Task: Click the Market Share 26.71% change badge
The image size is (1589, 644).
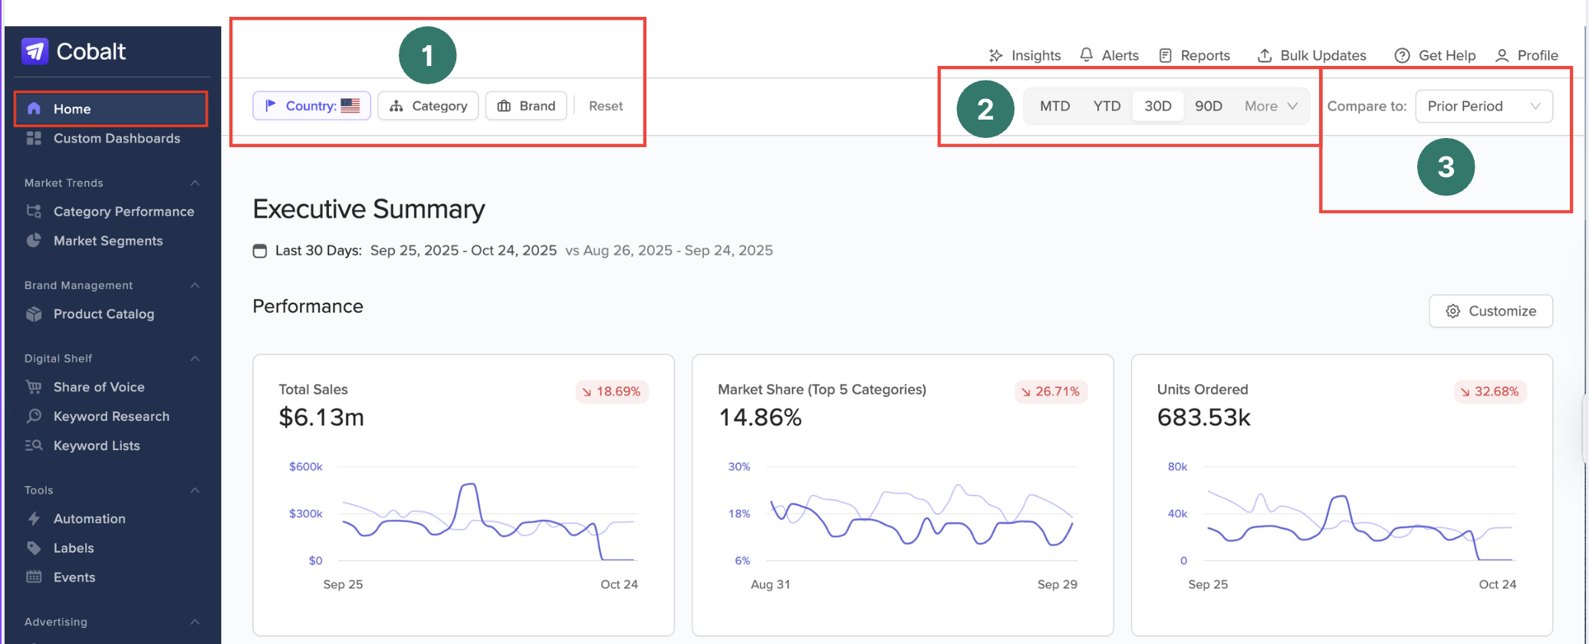Action: pyautogui.click(x=1051, y=392)
